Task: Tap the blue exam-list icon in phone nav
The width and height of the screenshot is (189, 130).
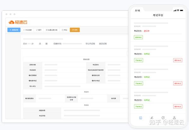Action: point(141,118)
